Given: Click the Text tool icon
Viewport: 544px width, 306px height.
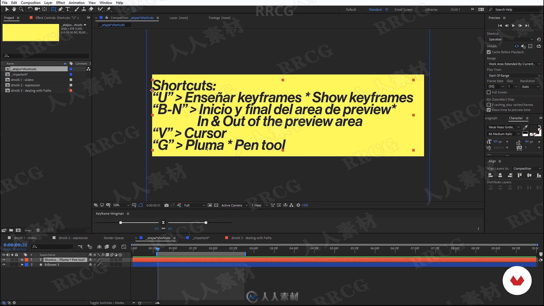Looking at the screenshot, I should 68,9.
